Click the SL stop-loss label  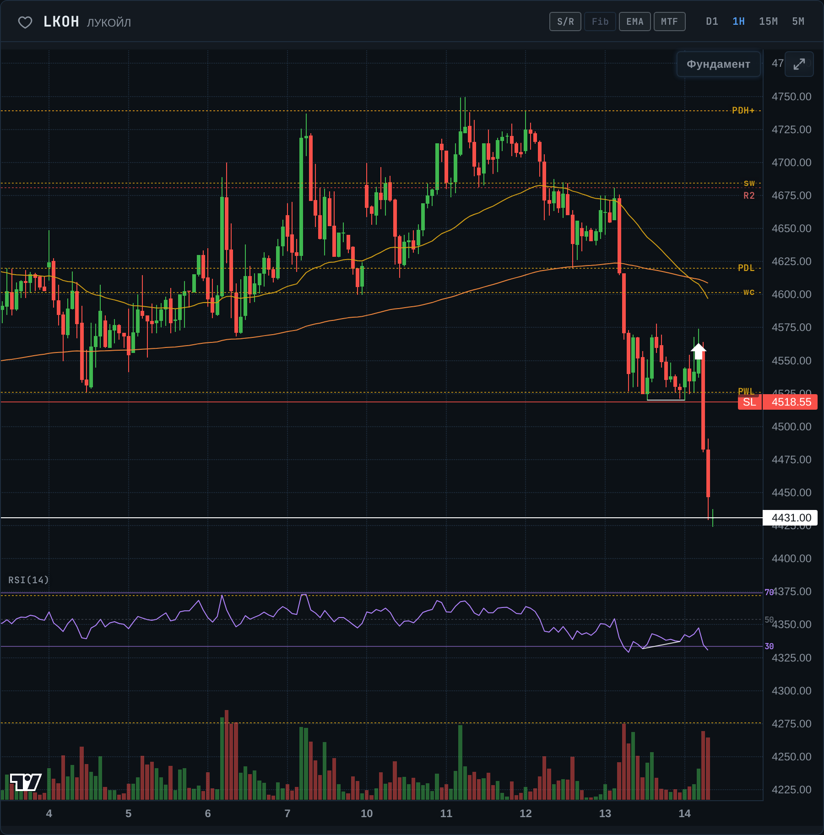tap(750, 402)
